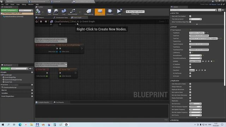
Task: Go back with the graph left arrow
Action: [41, 22]
